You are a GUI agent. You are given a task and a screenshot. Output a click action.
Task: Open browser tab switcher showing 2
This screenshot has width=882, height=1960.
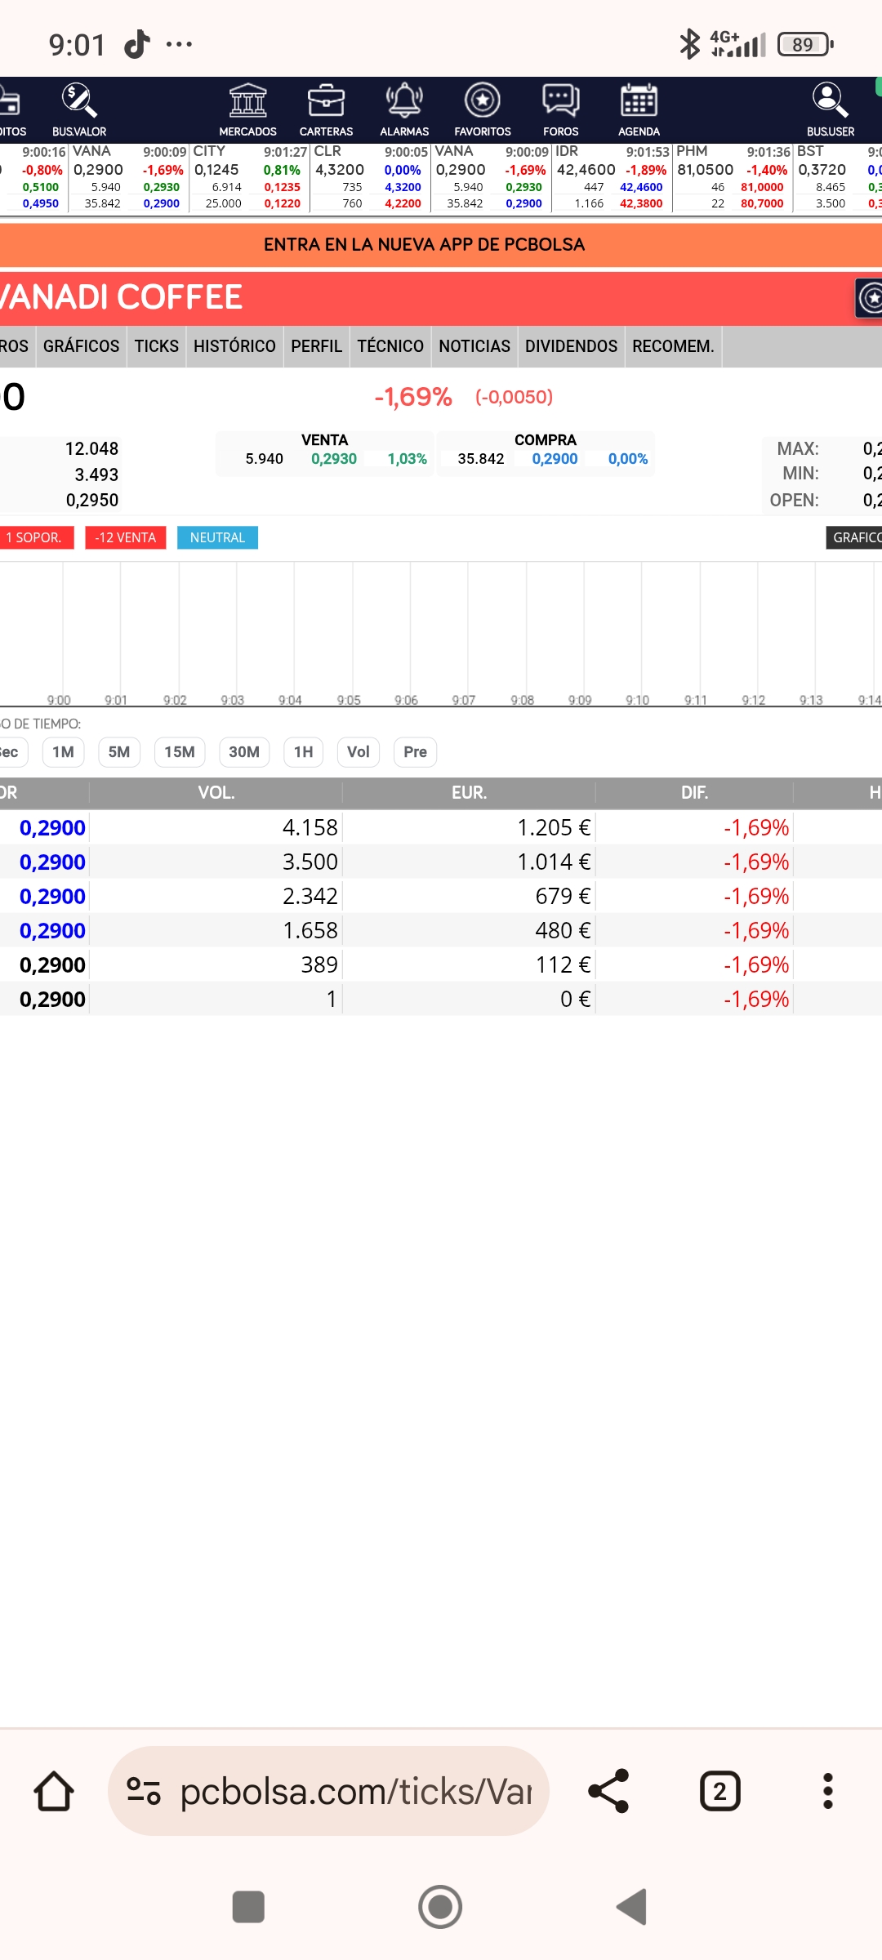719,1791
